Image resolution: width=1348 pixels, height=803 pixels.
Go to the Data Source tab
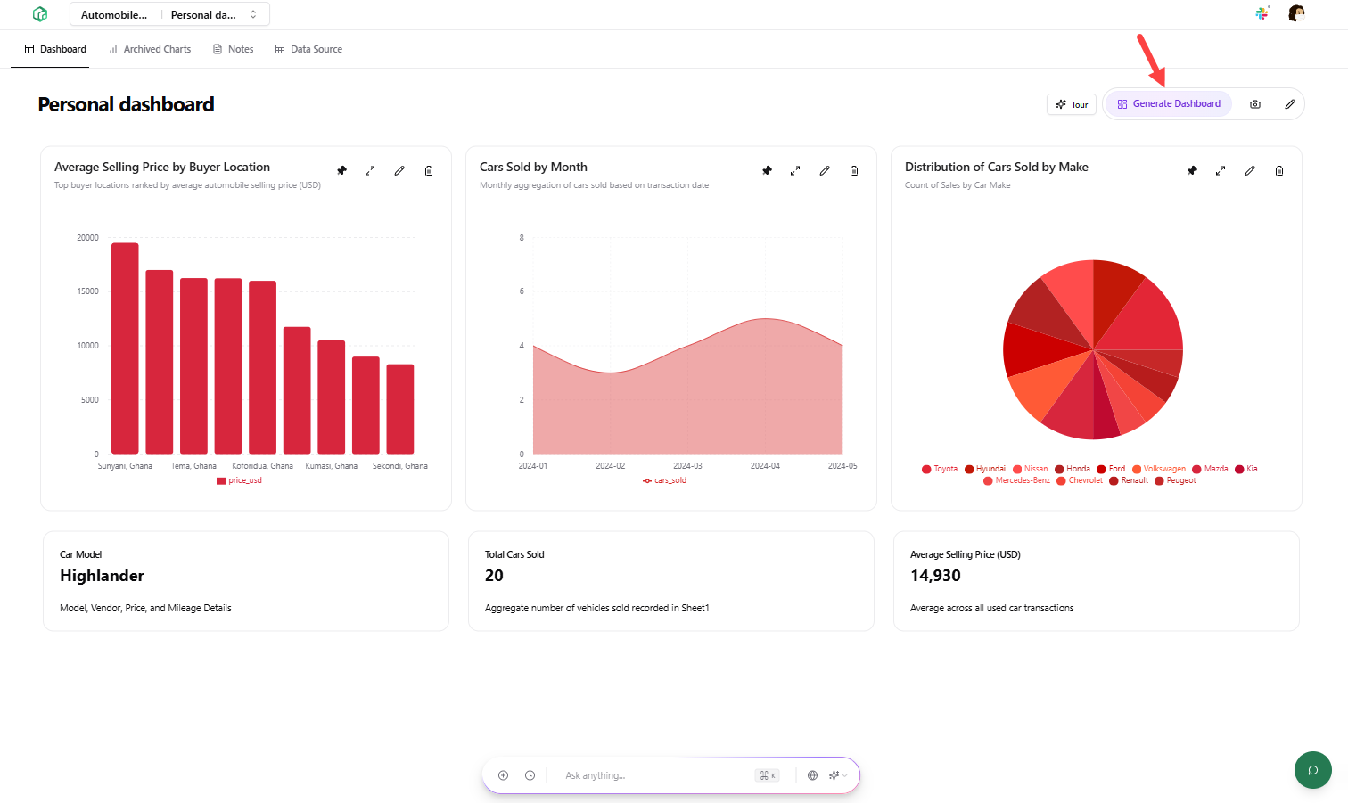(308, 49)
